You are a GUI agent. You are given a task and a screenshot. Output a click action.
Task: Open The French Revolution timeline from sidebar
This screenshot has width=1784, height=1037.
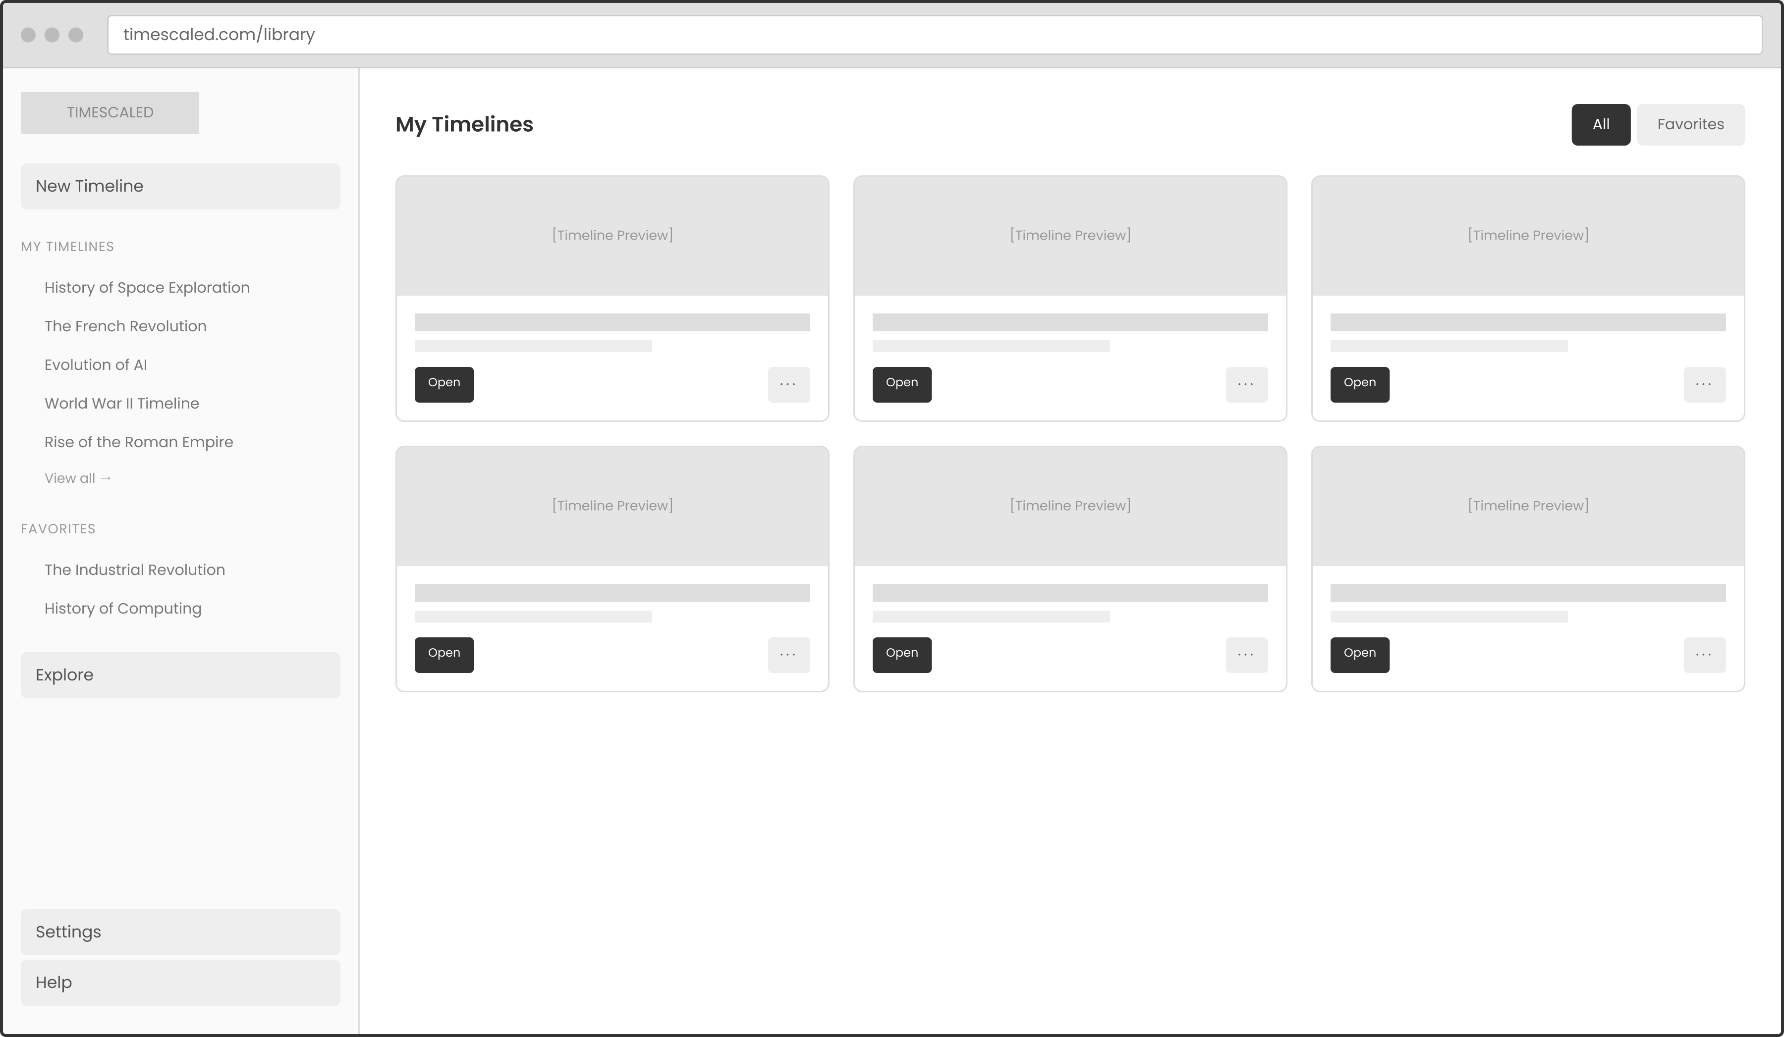click(x=125, y=325)
